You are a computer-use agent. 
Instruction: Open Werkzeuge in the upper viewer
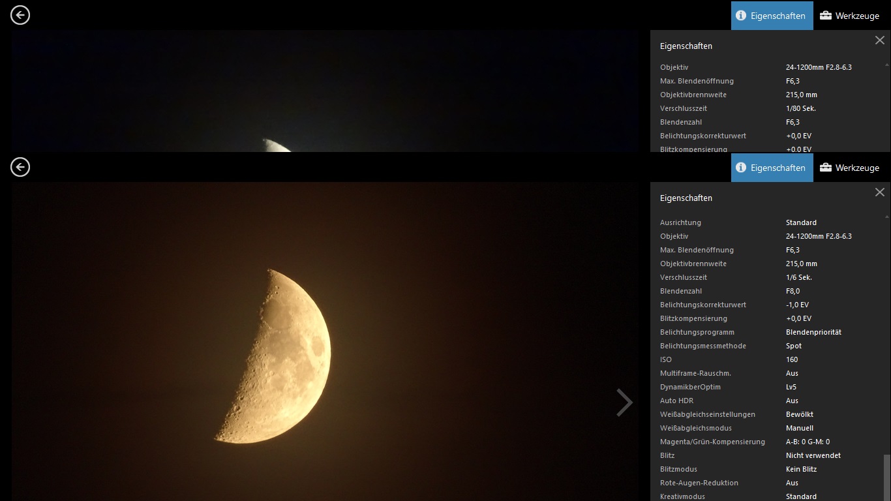(x=850, y=16)
